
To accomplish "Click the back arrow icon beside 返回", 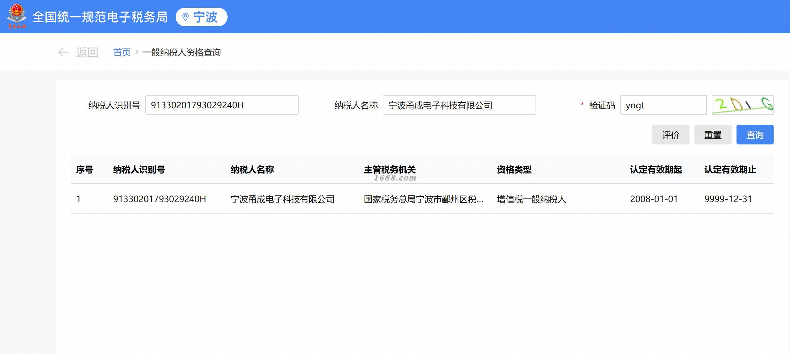I will [x=63, y=52].
